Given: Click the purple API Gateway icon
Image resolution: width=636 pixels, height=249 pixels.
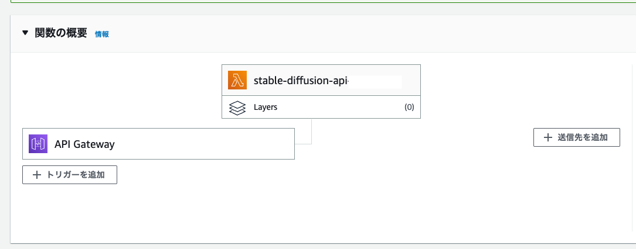Looking at the screenshot, I should pos(38,144).
